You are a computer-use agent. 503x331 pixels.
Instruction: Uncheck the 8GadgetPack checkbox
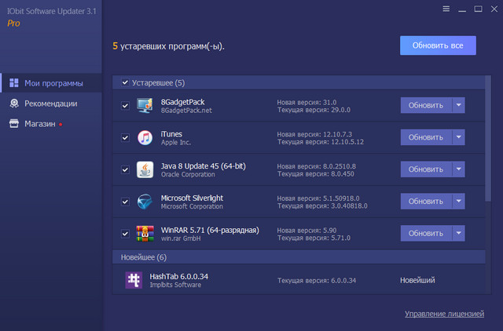(x=125, y=105)
